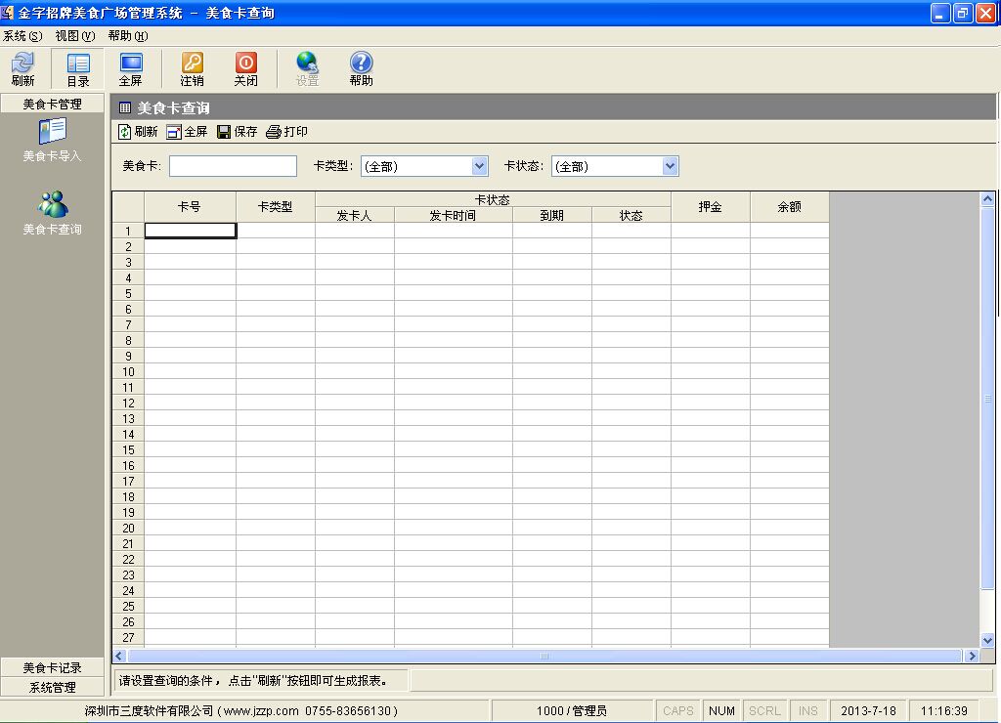This screenshot has height=723, width=1001.
Task: Switch to 系统管理 sidebar panel
Action: pos(53,687)
